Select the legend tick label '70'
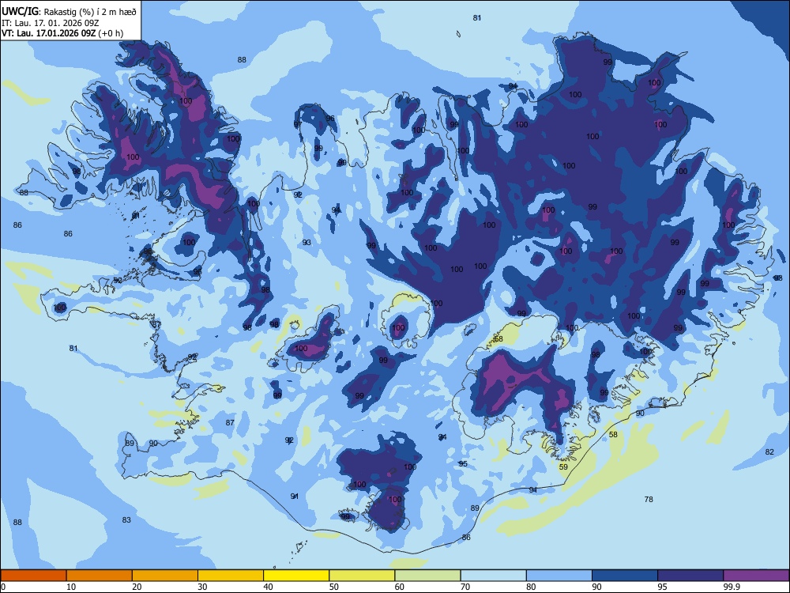This screenshot has width=790, height=593. tap(465, 587)
